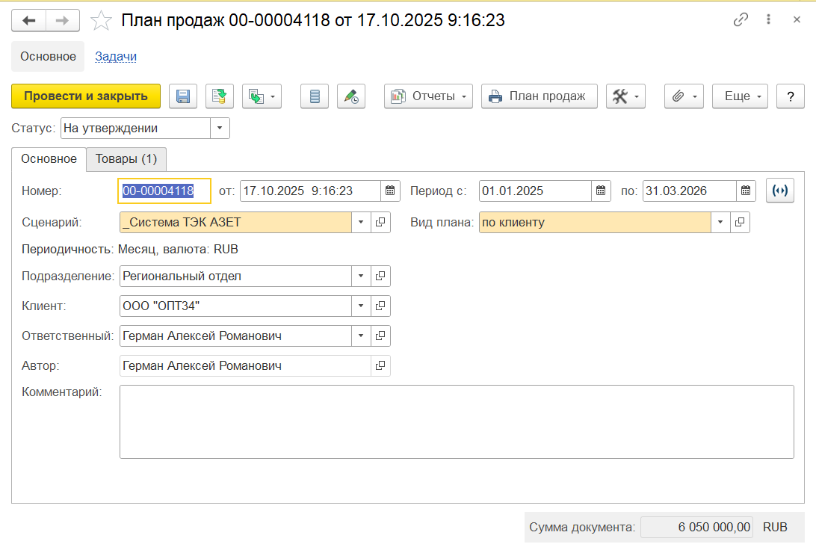The height and width of the screenshot is (550, 816).
Task: Open the Задачи section
Action: click(116, 56)
